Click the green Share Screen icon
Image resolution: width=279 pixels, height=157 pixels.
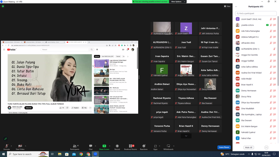[104, 146]
